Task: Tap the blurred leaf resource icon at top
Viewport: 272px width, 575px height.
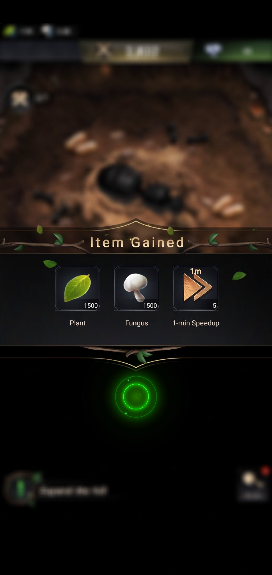Action: pos(9,31)
